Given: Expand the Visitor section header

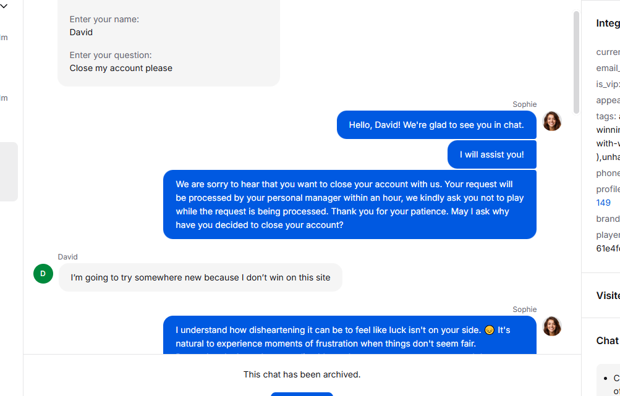Looking at the screenshot, I should (x=608, y=295).
